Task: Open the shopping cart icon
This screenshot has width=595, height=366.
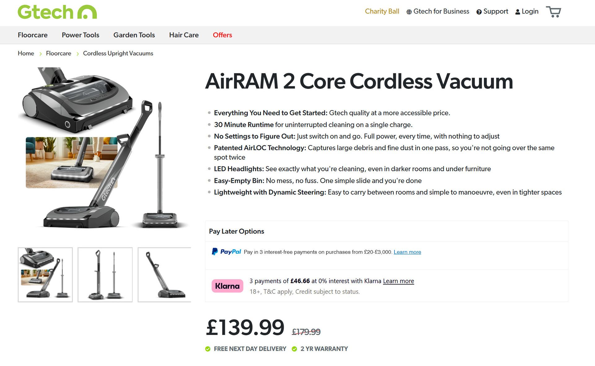Action: (x=553, y=12)
